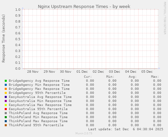Select the 'EasyAustralia Min Response Time' legend label
Viewport: 168px width, 137px height.
pos(40,101)
